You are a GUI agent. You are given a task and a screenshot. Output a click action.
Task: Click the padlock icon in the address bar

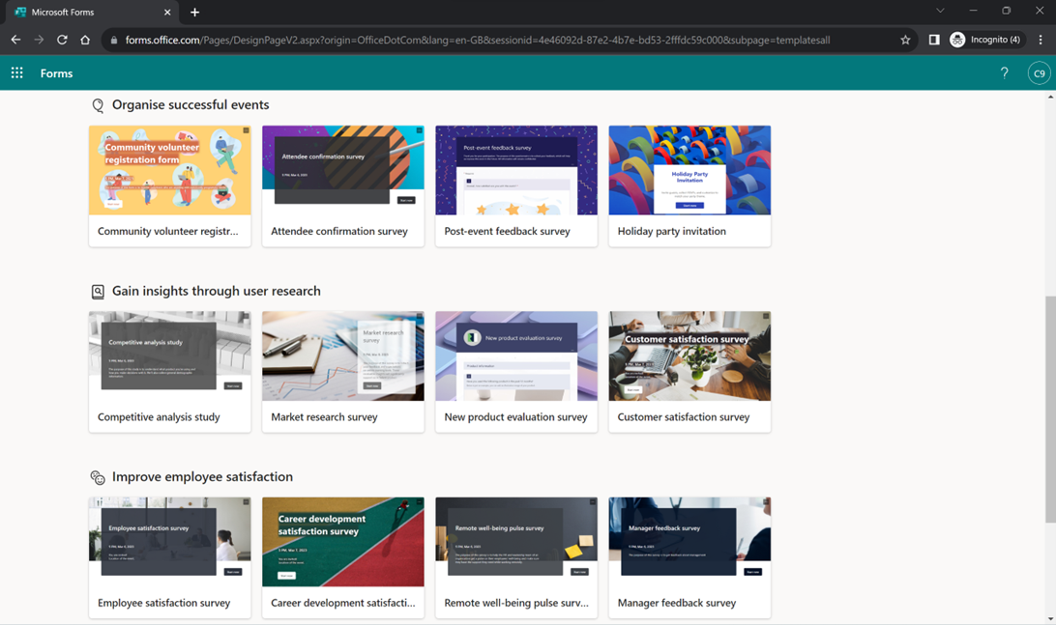(x=115, y=40)
